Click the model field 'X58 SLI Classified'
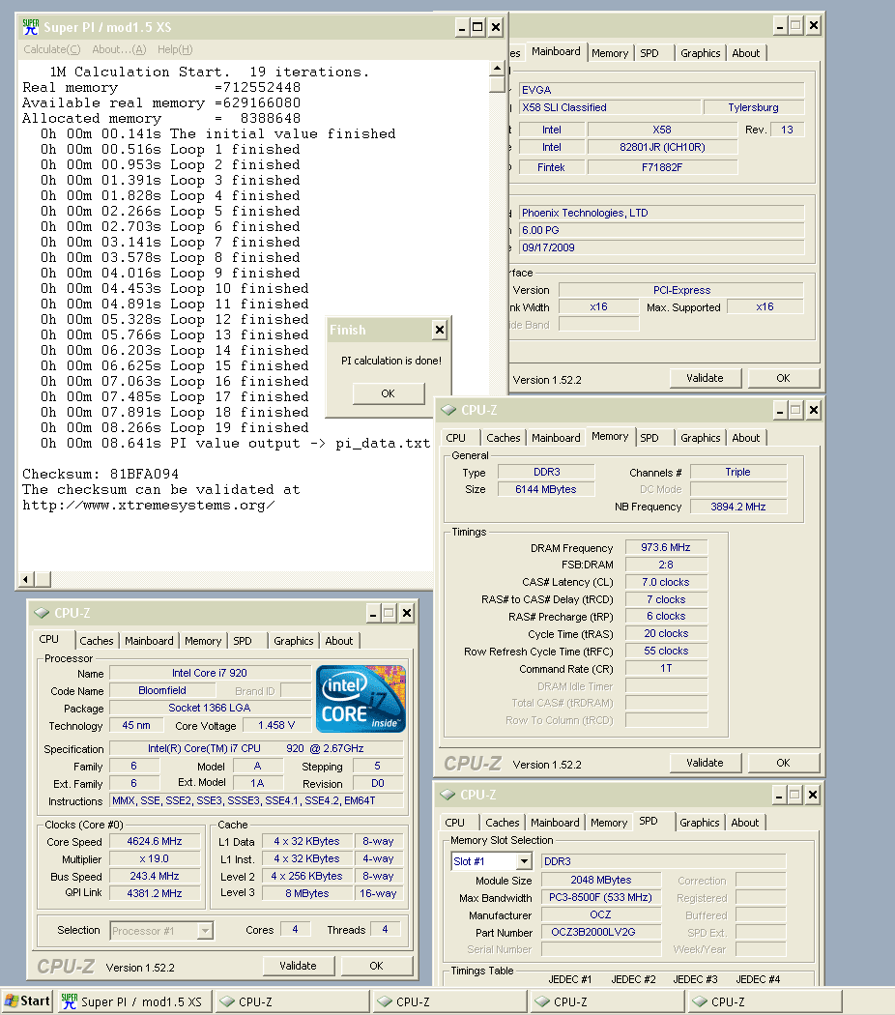Image resolution: width=895 pixels, height=1015 pixels. (610, 107)
